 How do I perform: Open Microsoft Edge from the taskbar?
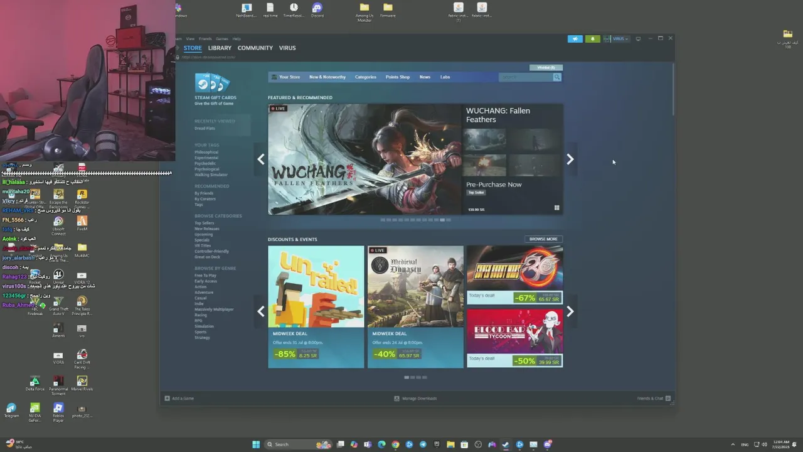click(x=381, y=444)
